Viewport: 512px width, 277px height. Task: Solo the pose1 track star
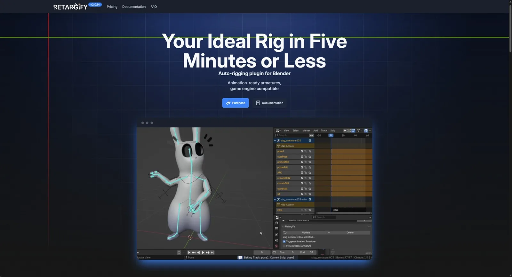(x=310, y=151)
